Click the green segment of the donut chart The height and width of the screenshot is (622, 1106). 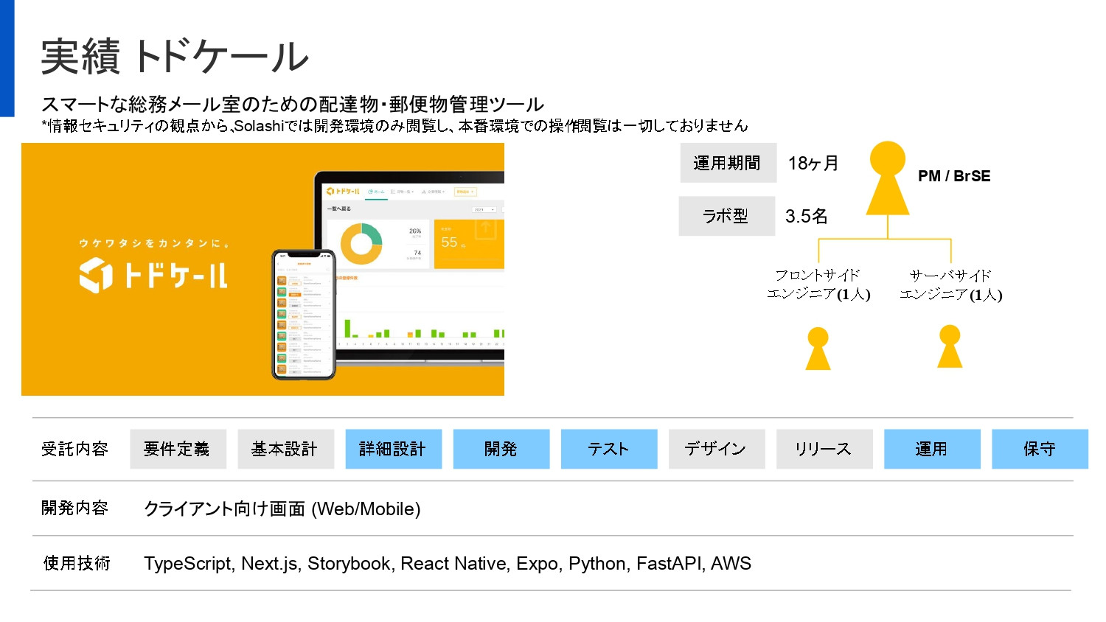[x=373, y=233]
